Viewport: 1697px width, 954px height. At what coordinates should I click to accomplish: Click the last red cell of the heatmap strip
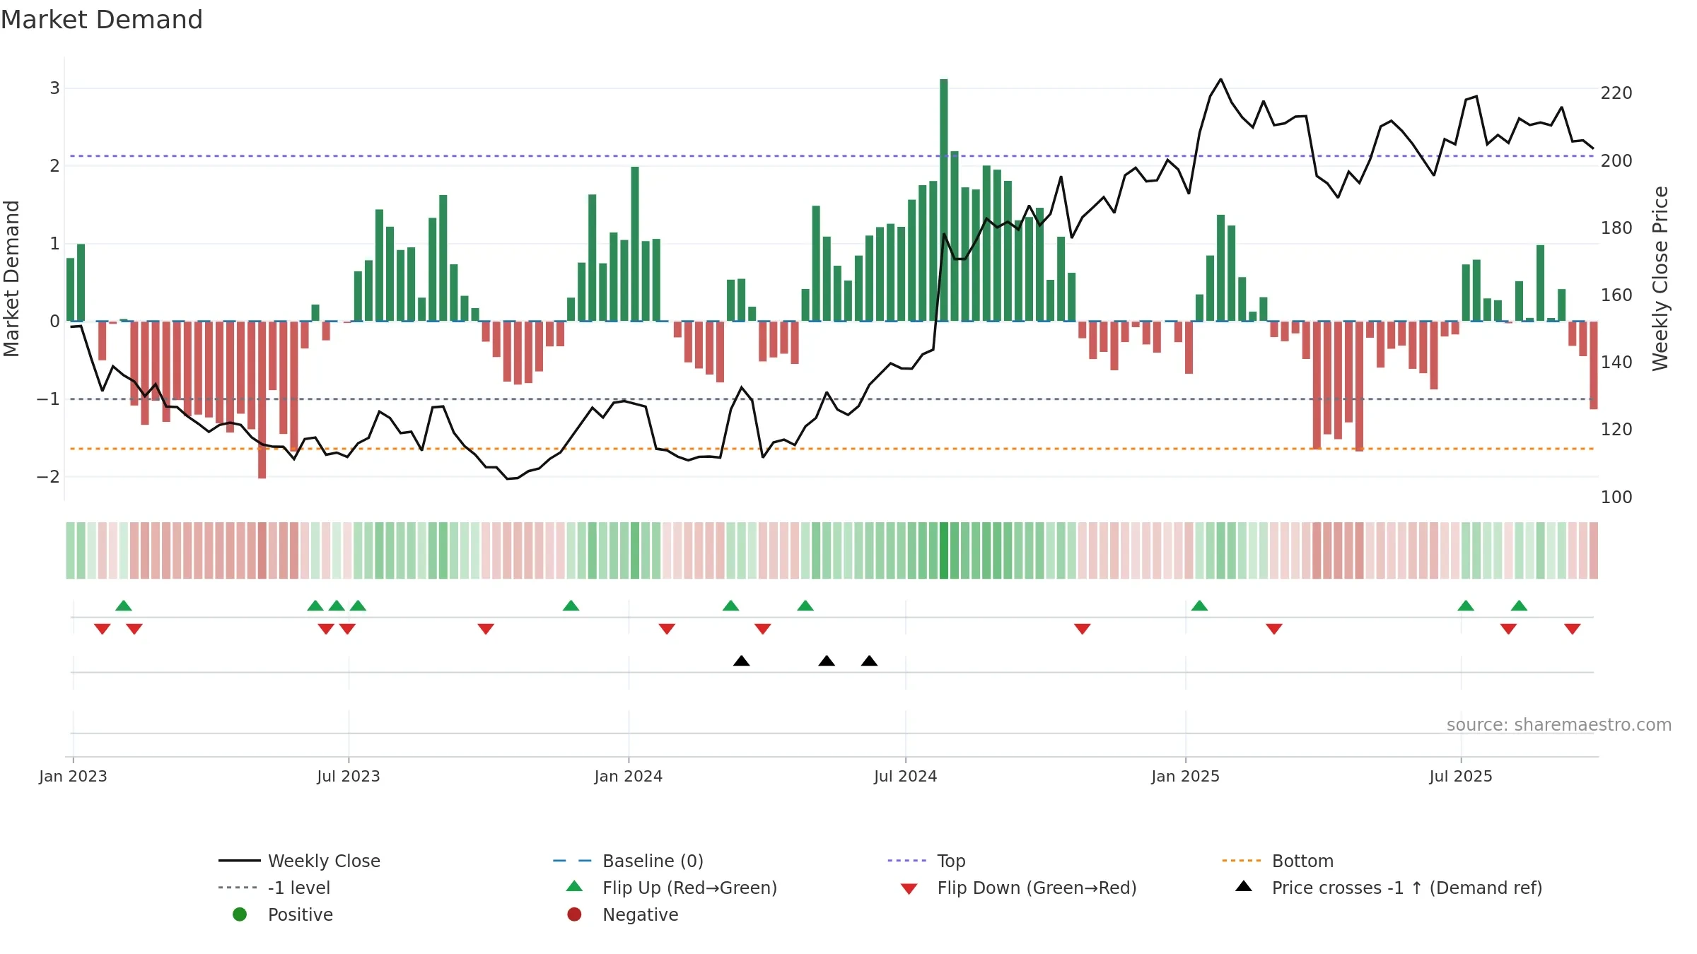click(1594, 550)
